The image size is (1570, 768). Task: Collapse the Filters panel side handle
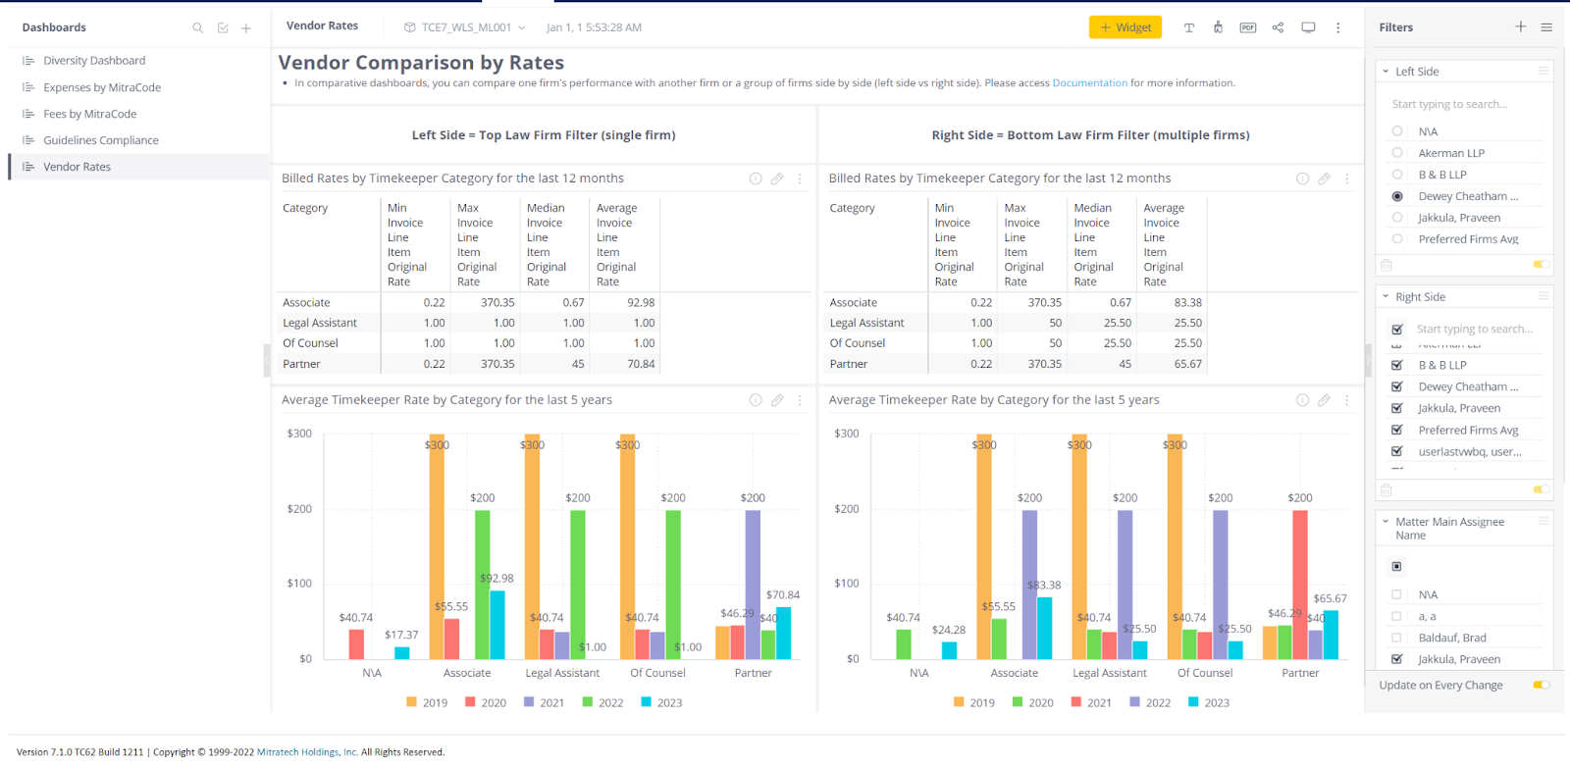coord(1368,360)
